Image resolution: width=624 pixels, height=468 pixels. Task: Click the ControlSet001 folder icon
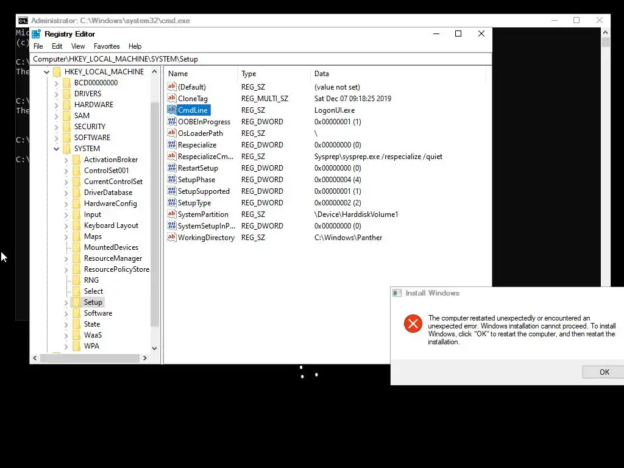[76, 171]
